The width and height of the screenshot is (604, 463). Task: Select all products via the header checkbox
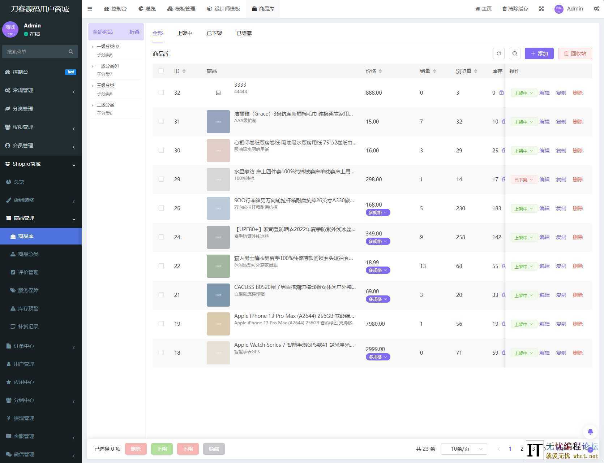pyautogui.click(x=161, y=71)
